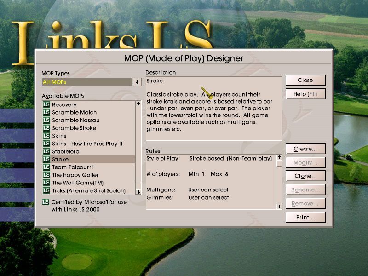
Task: Click the Rules panel scroll-down arrow
Action: (x=280, y=207)
